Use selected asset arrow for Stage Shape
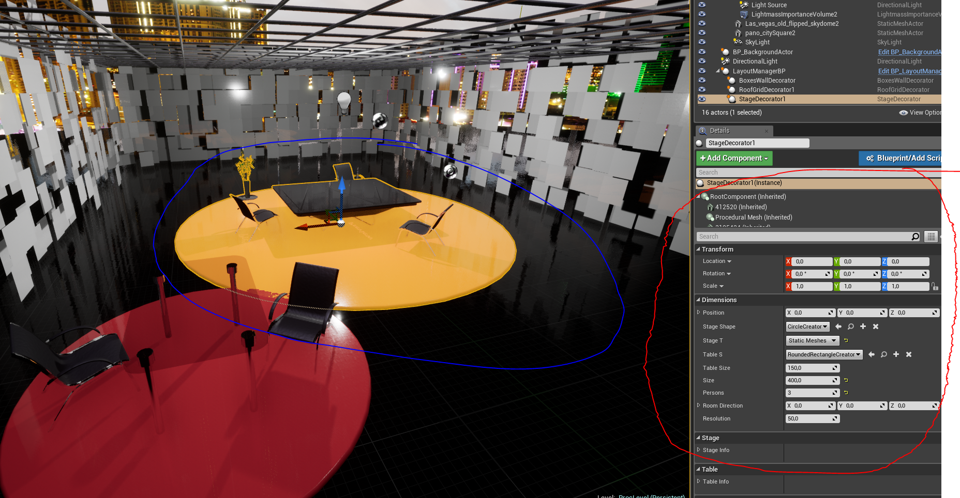 (x=838, y=326)
